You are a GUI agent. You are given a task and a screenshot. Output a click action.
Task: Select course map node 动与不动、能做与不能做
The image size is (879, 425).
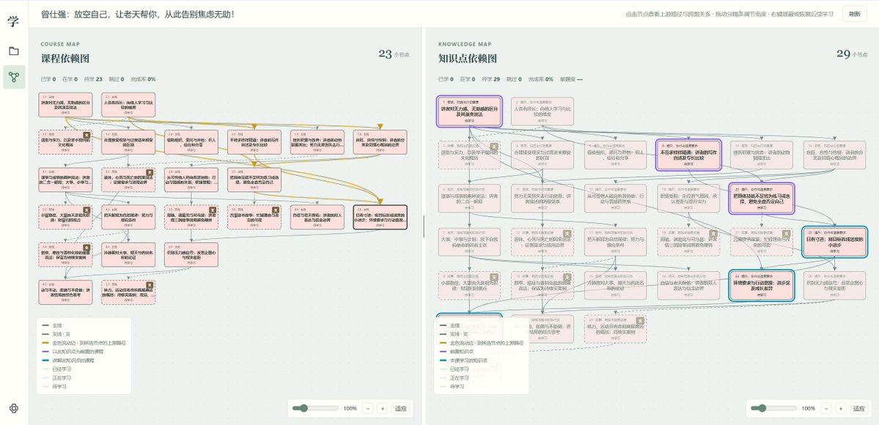click(65, 292)
